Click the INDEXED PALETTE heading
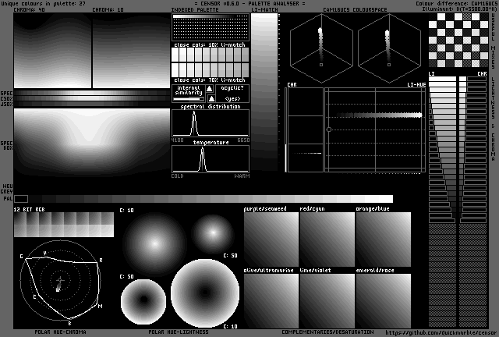 [x=195, y=10]
